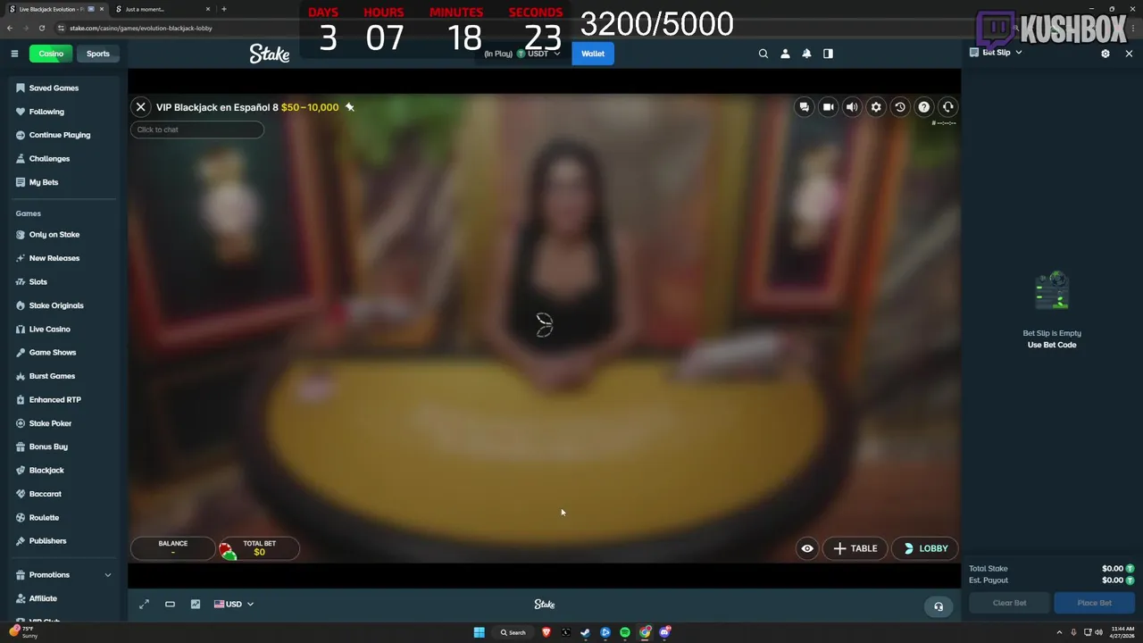Viewport: 1143px width, 643px height.
Task: Click Use Bet Code link
Action: (1052, 345)
